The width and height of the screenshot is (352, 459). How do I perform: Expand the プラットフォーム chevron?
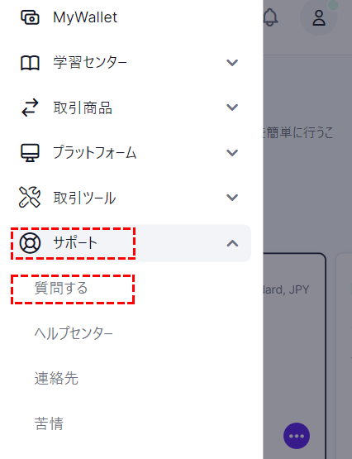click(232, 152)
